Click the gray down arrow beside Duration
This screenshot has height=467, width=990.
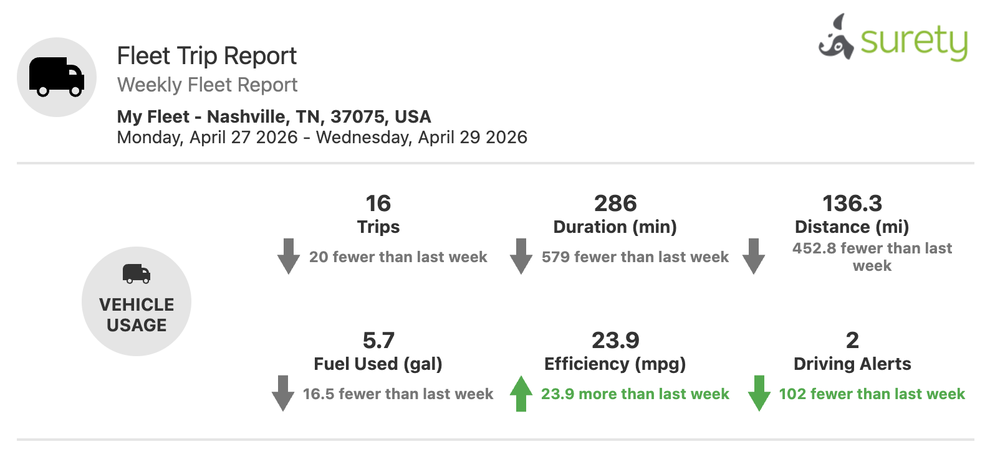click(521, 256)
